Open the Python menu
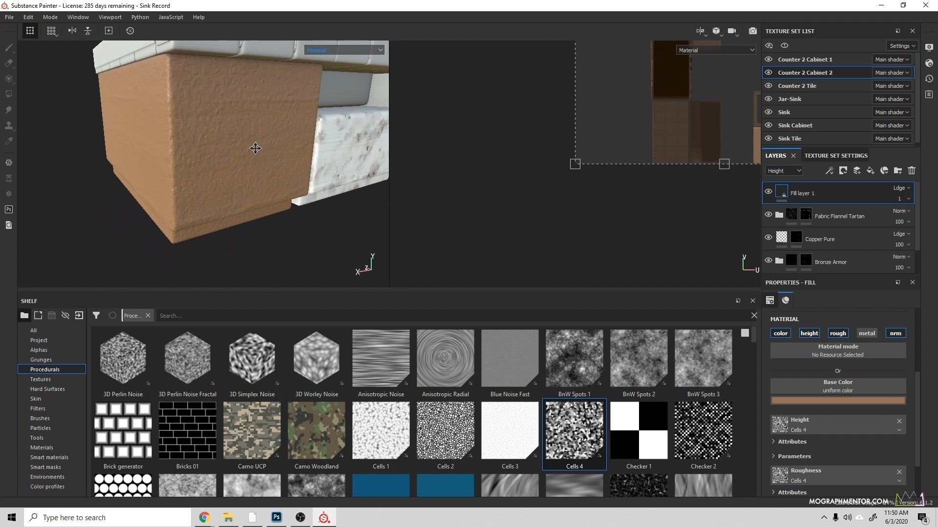938x527 pixels. (140, 17)
